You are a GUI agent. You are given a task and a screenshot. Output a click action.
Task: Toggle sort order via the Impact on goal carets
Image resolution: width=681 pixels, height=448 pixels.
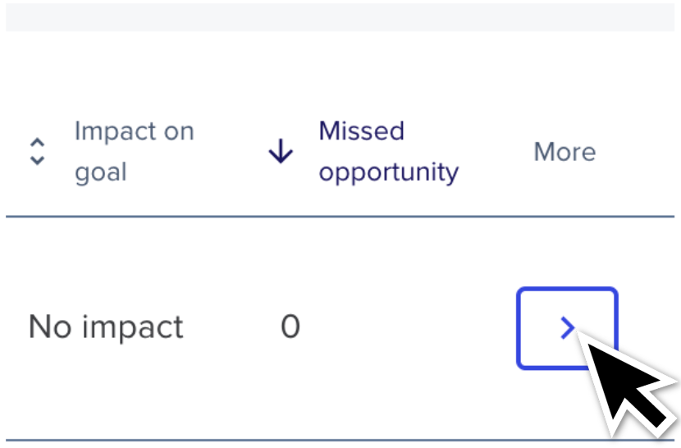point(38,152)
